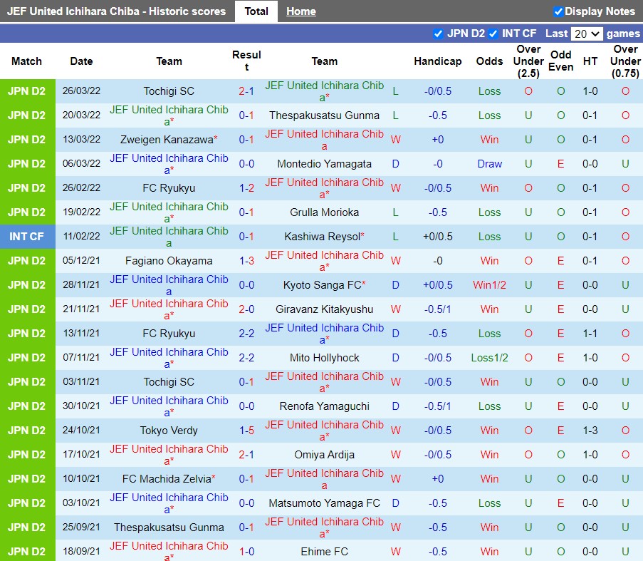This screenshot has height=561, width=643.
Task: Open Tochigi SC in the 26/03/22 row
Action: [169, 91]
